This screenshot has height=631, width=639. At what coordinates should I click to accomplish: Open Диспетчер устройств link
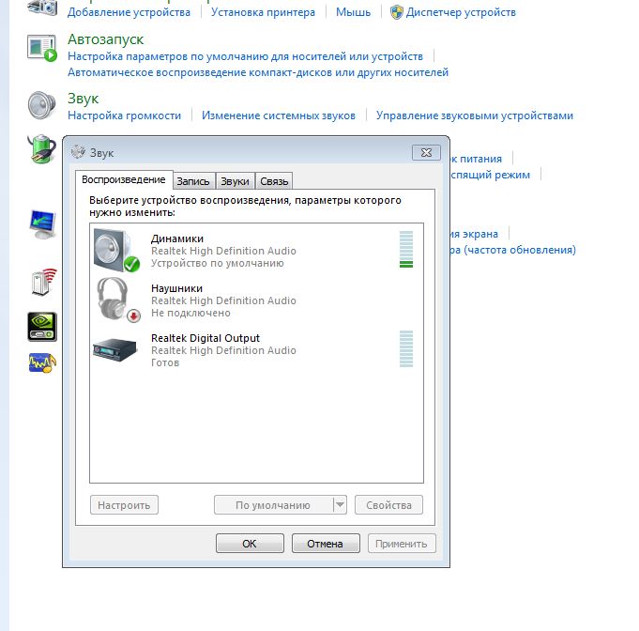(x=461, y=12)
